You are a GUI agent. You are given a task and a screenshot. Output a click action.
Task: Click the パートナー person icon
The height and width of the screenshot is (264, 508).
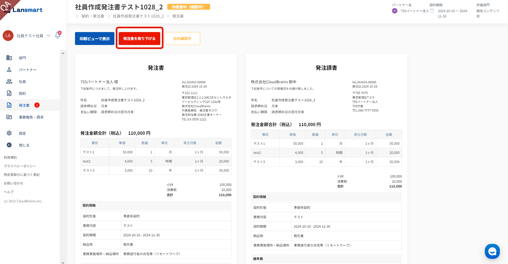click(x=9, y=70)
